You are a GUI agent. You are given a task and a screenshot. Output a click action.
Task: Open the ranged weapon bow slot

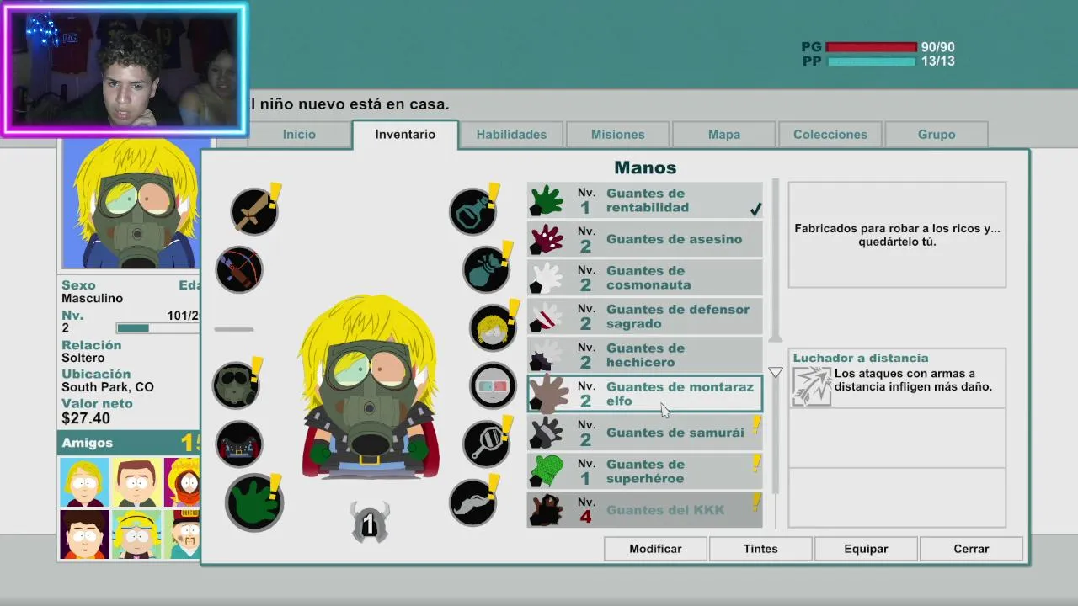[x=239, y=269]
